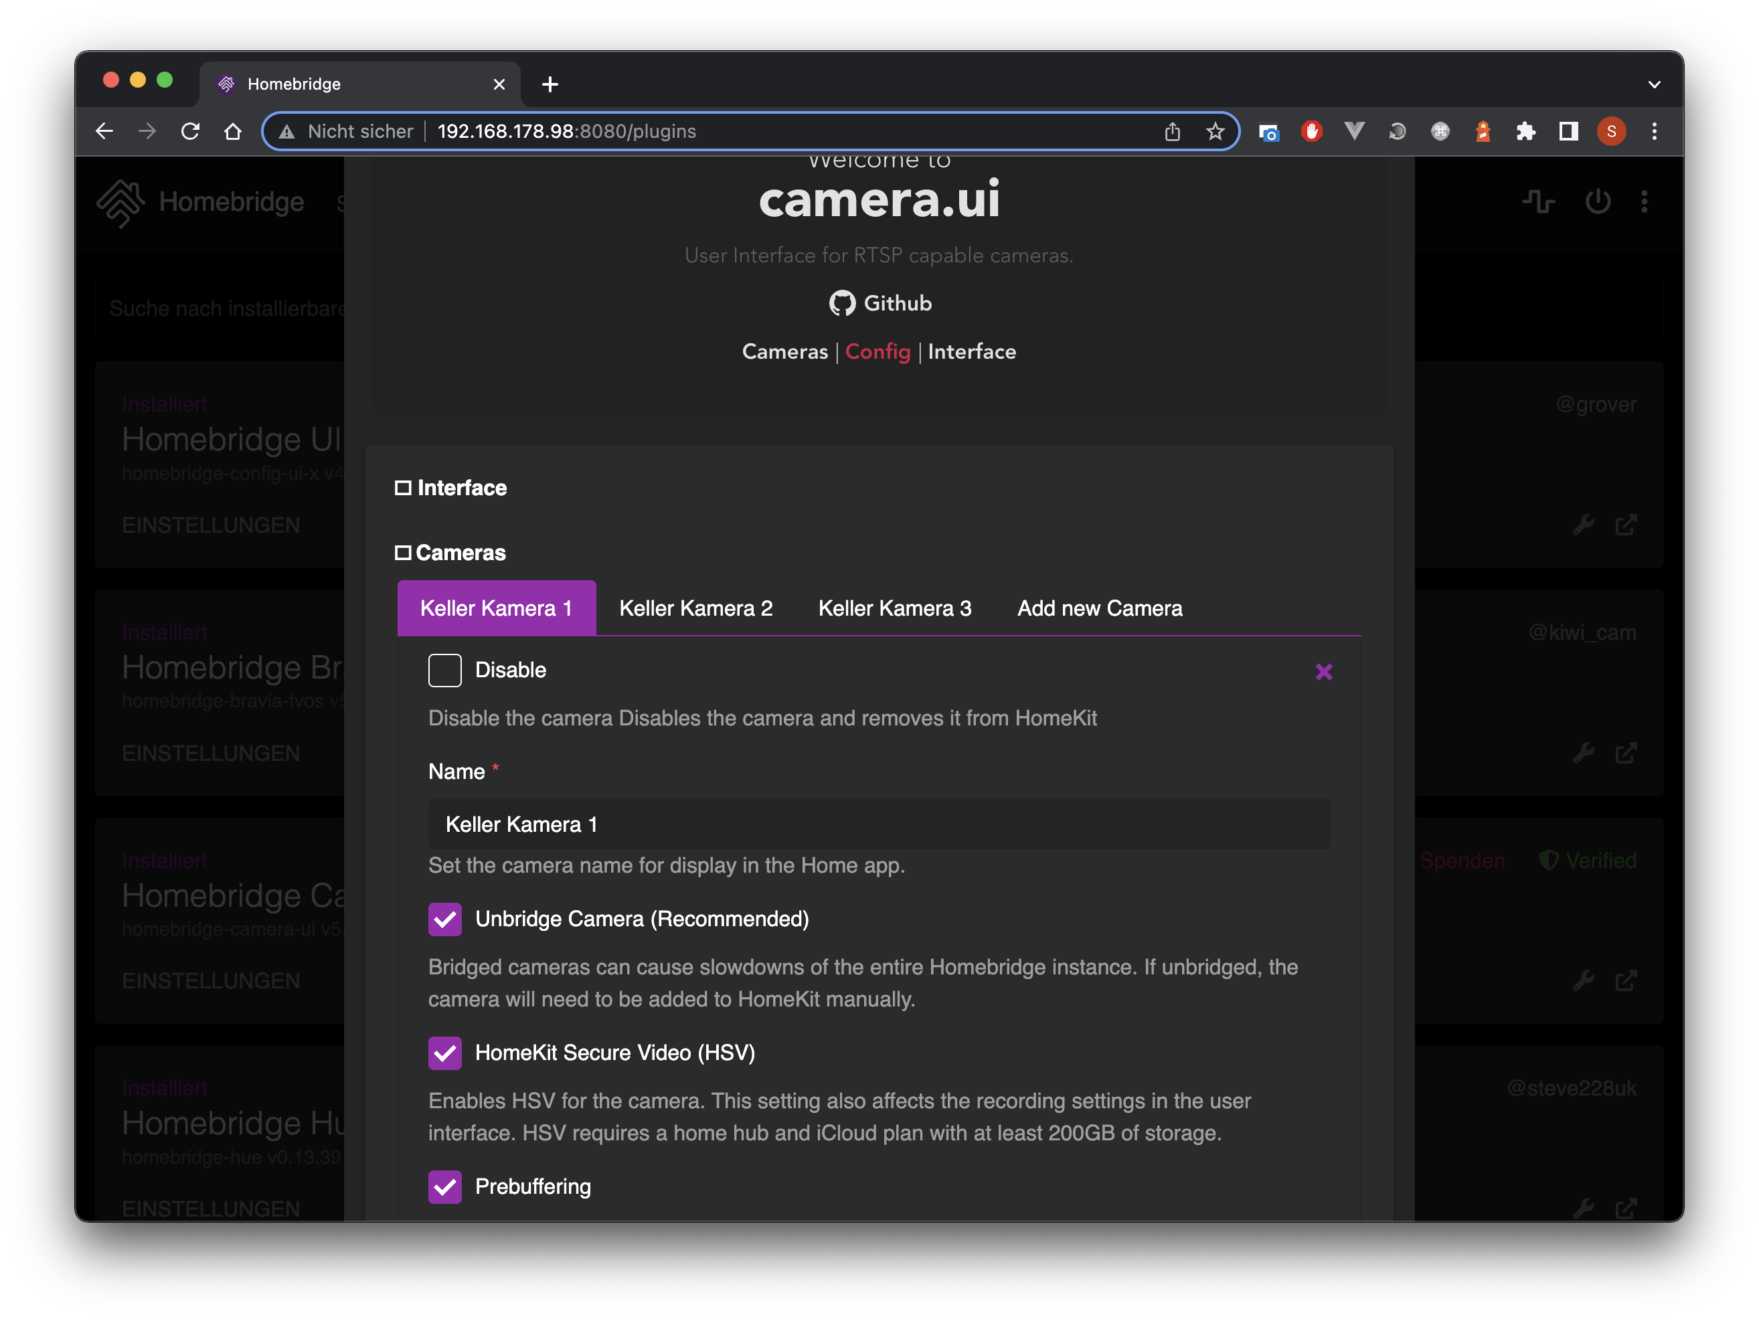This screenshot has width=1759, height=1321.
Task: Open the Chrome tab dropdown arrow
Action: [x=1655, y=84]
